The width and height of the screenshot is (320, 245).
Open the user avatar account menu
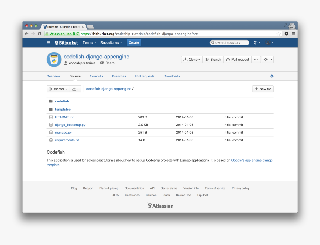(269, 42)
